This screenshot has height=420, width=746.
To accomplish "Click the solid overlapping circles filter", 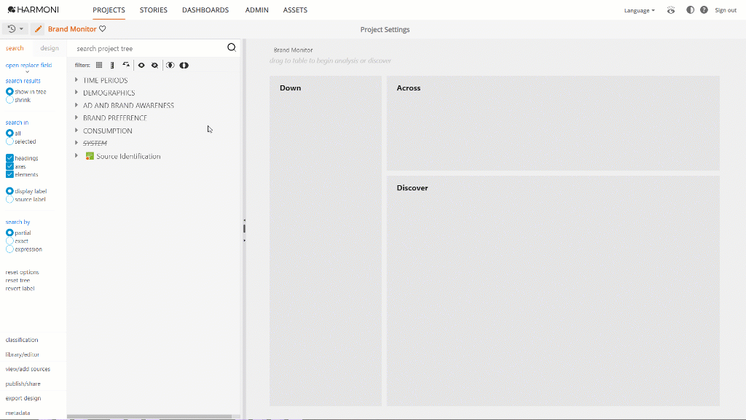I will point(184,65).
